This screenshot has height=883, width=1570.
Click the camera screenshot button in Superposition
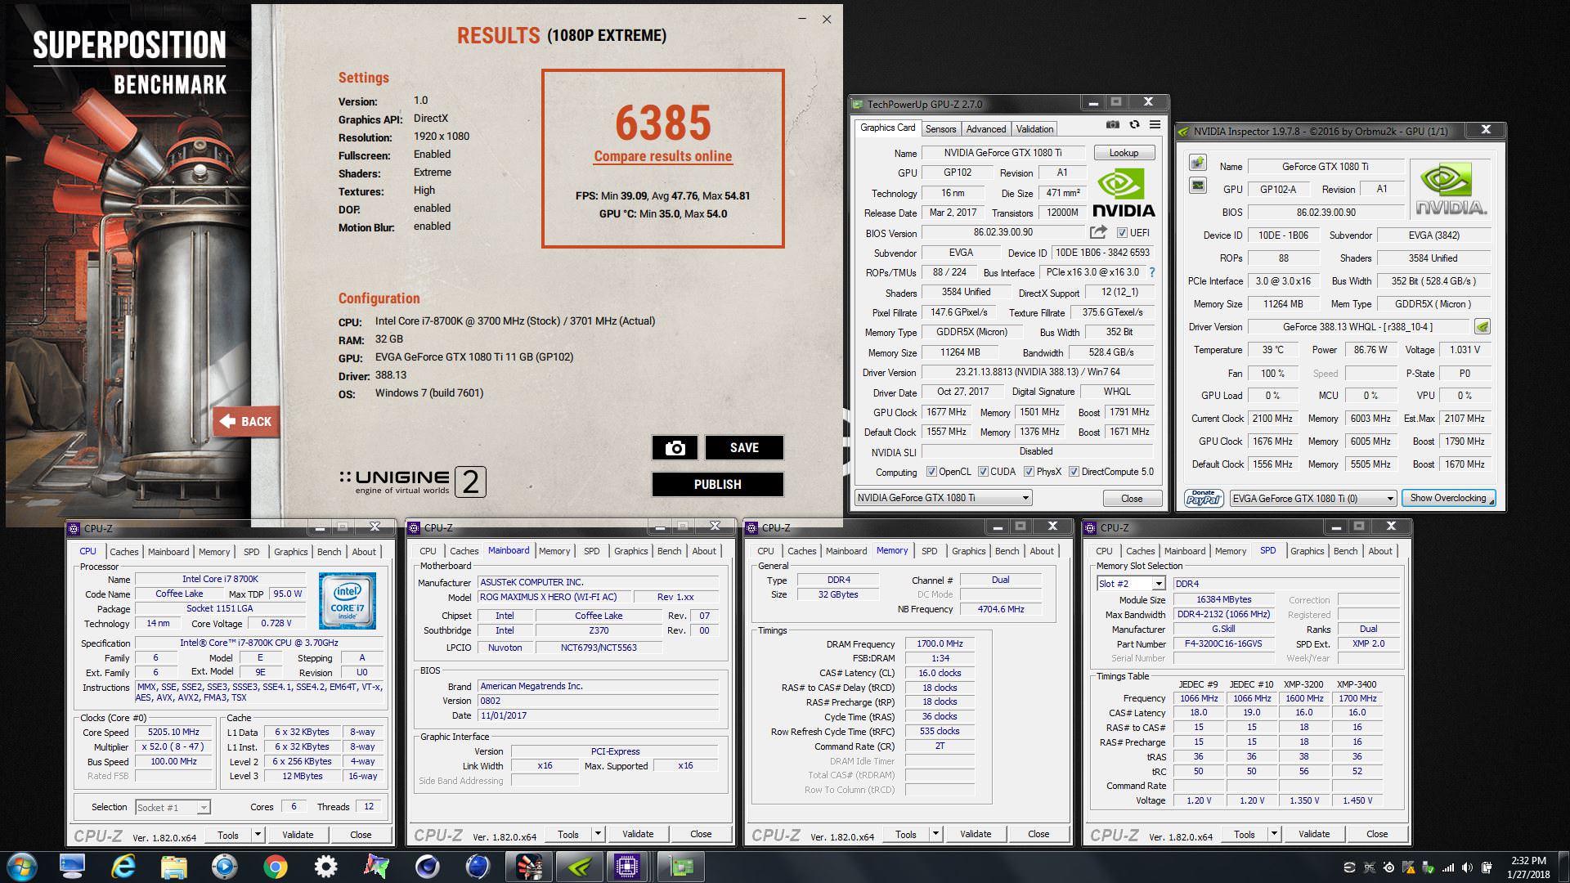(x=675, y=447)
